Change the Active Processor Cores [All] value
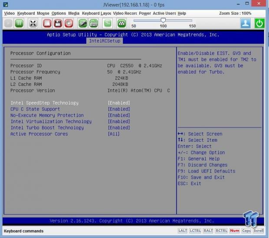 click(x=114, y=134)
